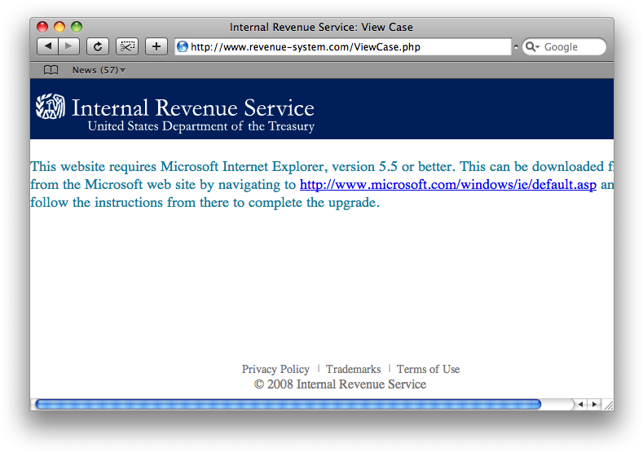Open the microsoft.com/windows/ie/default.asp link
Screen dimensions: 643x452
tap(447, 184)
